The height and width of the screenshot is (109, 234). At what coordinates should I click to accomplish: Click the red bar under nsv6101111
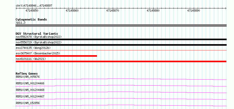tap(121, 61)
